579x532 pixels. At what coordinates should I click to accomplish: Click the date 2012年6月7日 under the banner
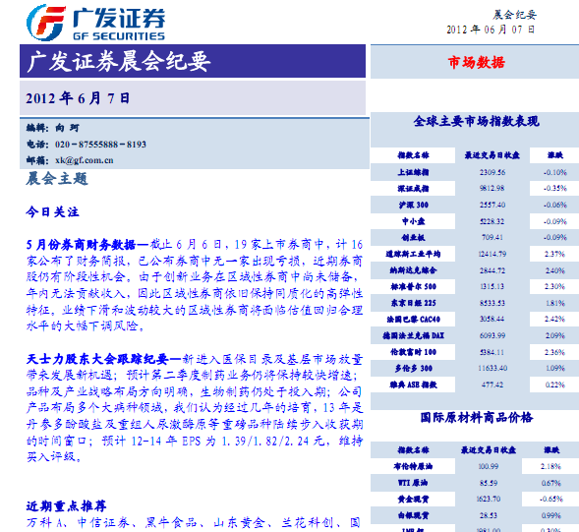pyautogui.click(x=78, y=98)
